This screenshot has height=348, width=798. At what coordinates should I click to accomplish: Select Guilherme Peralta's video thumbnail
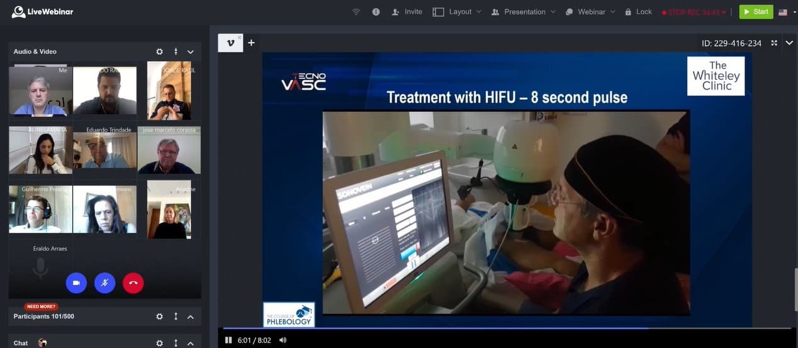(x=40, y=209)
